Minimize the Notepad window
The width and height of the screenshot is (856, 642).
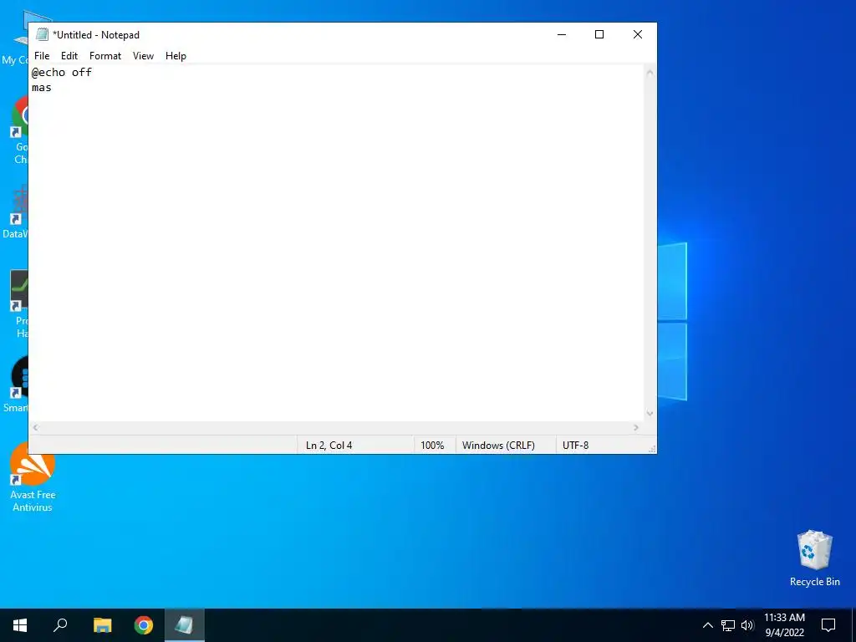tap(562, 34)
